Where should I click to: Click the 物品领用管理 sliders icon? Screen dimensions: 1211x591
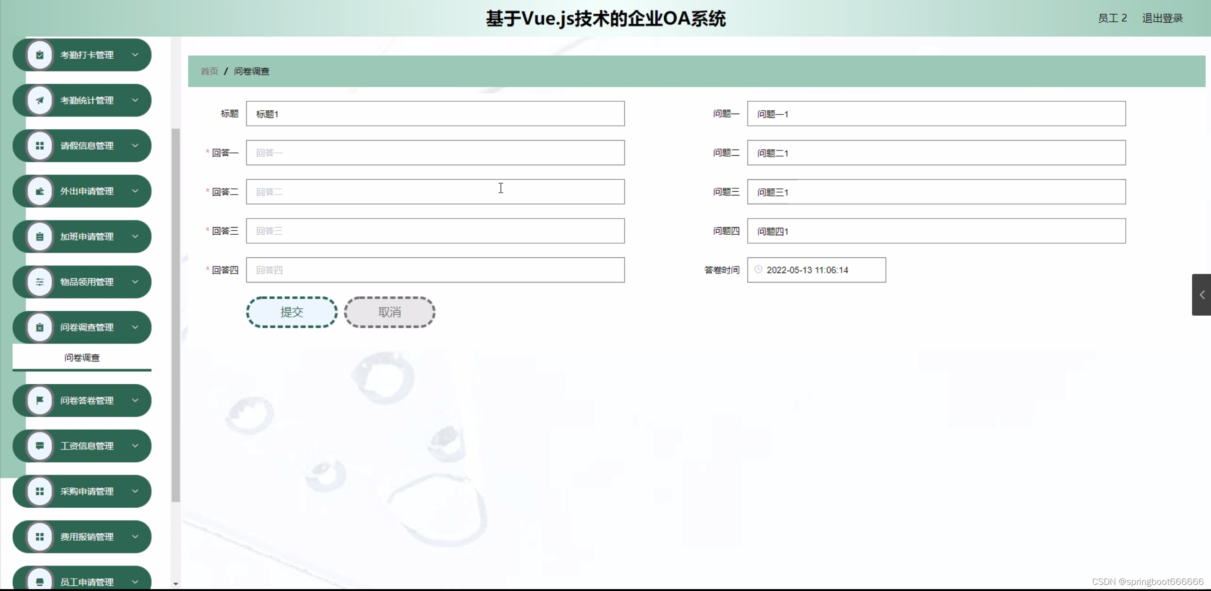(x=40, y=282)
